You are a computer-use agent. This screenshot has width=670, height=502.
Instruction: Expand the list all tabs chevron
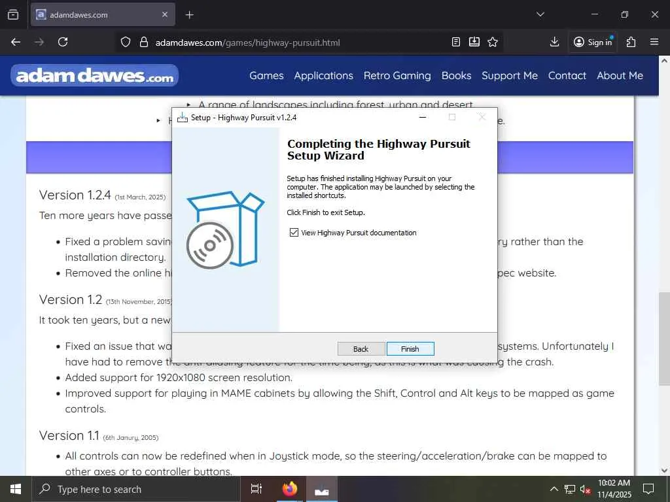click(x=540, y=14)
